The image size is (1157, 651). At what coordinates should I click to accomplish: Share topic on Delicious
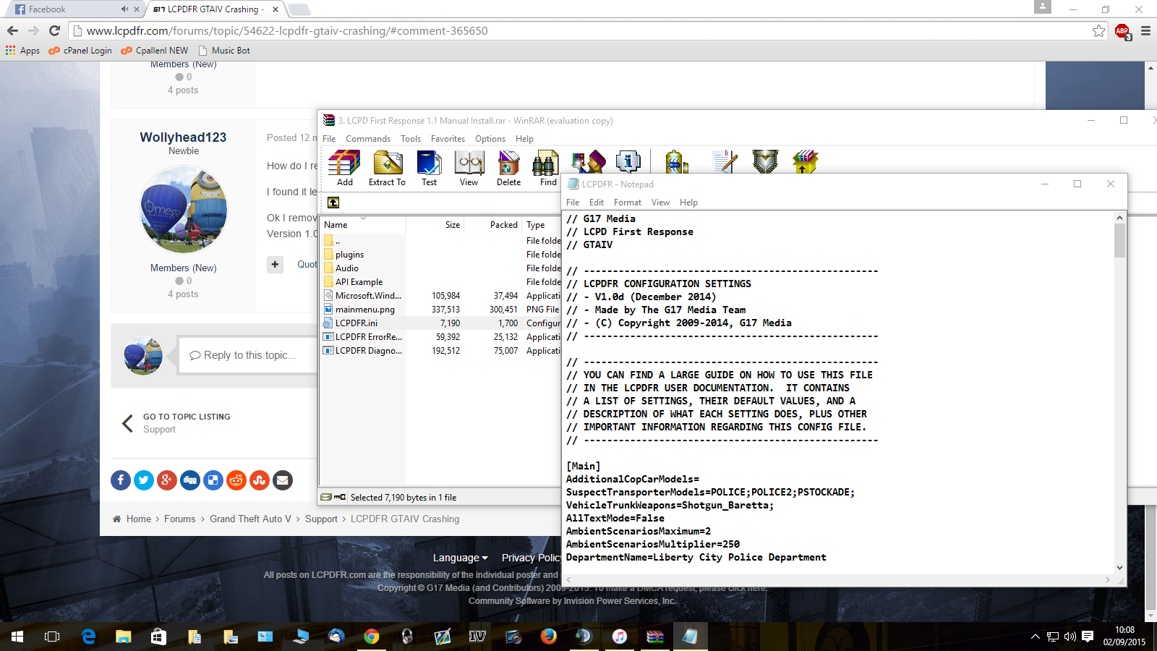213,480
